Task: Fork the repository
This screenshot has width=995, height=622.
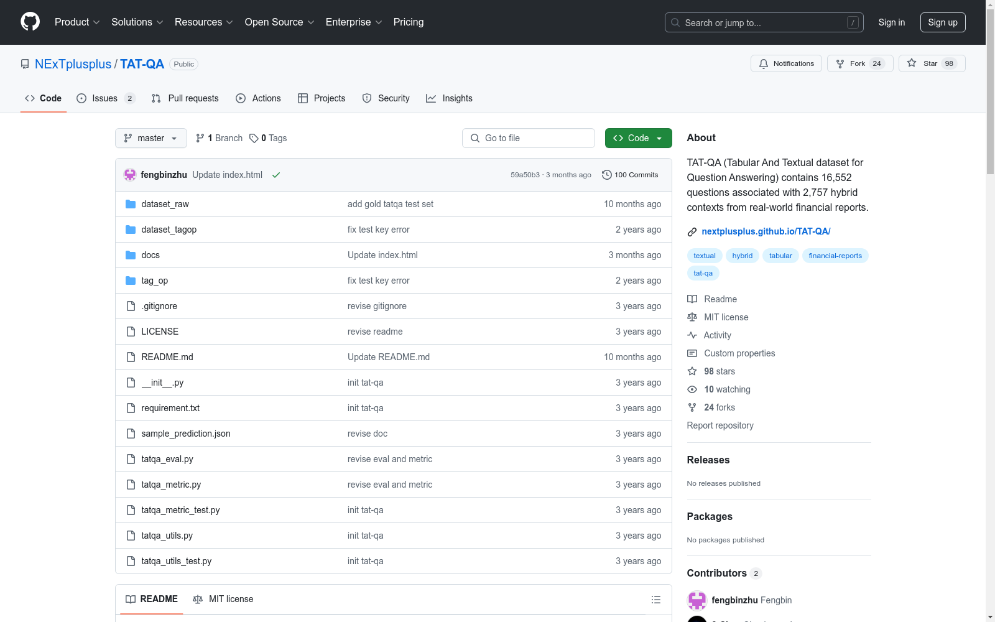Action: 859,63
